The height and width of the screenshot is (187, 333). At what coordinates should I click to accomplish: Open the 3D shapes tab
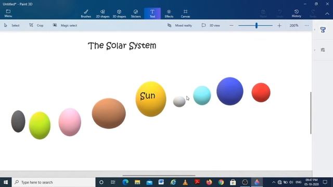(119, 14)
